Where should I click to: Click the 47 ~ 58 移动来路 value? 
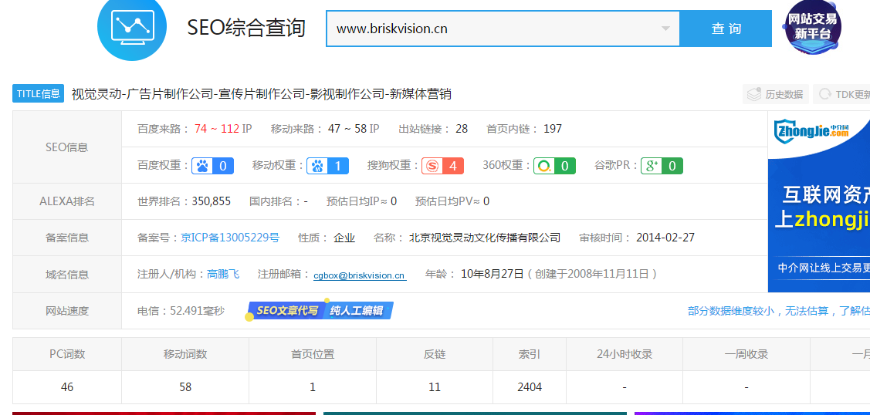pyautogui.click(x=347, y=129)
